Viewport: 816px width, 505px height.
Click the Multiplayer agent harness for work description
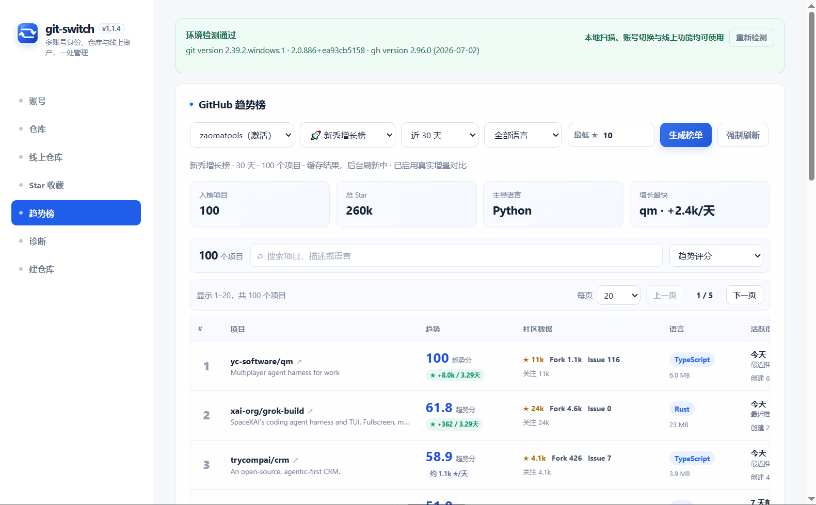tap(285, 372)
